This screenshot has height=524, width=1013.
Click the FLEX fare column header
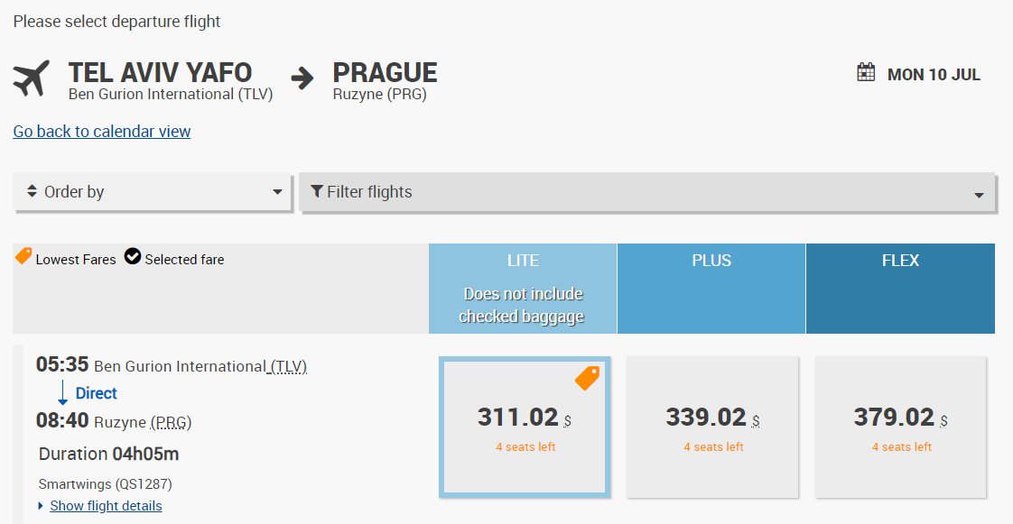click(900, 261)
